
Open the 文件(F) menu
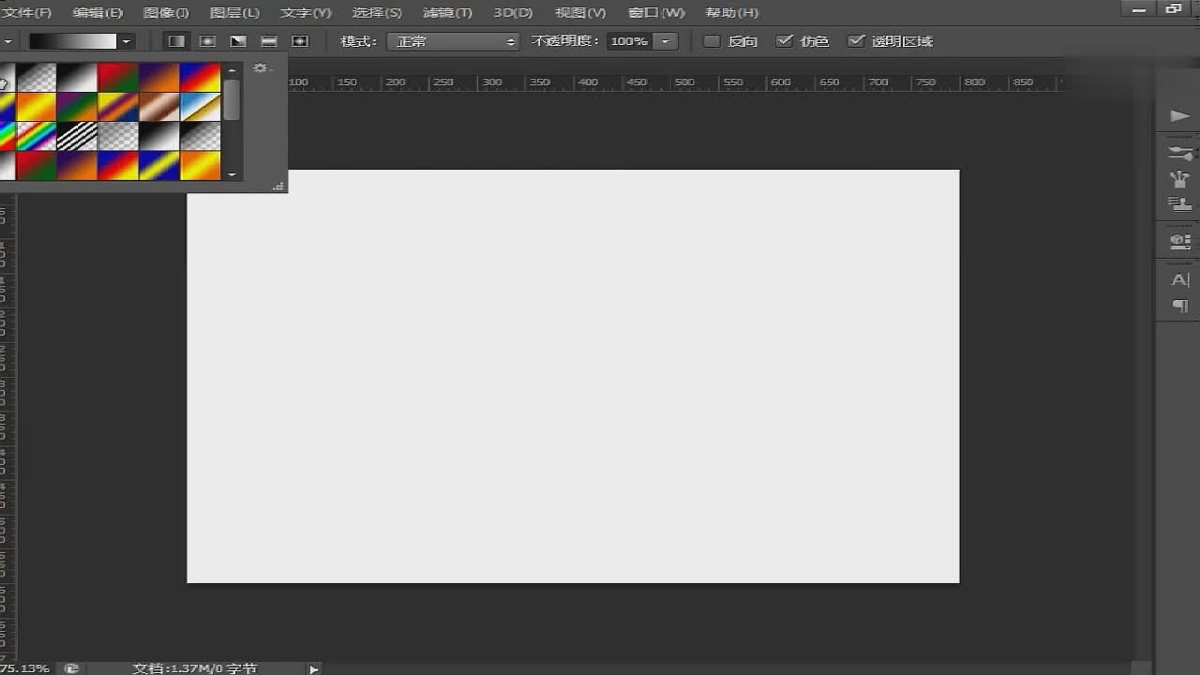point(27,13)
